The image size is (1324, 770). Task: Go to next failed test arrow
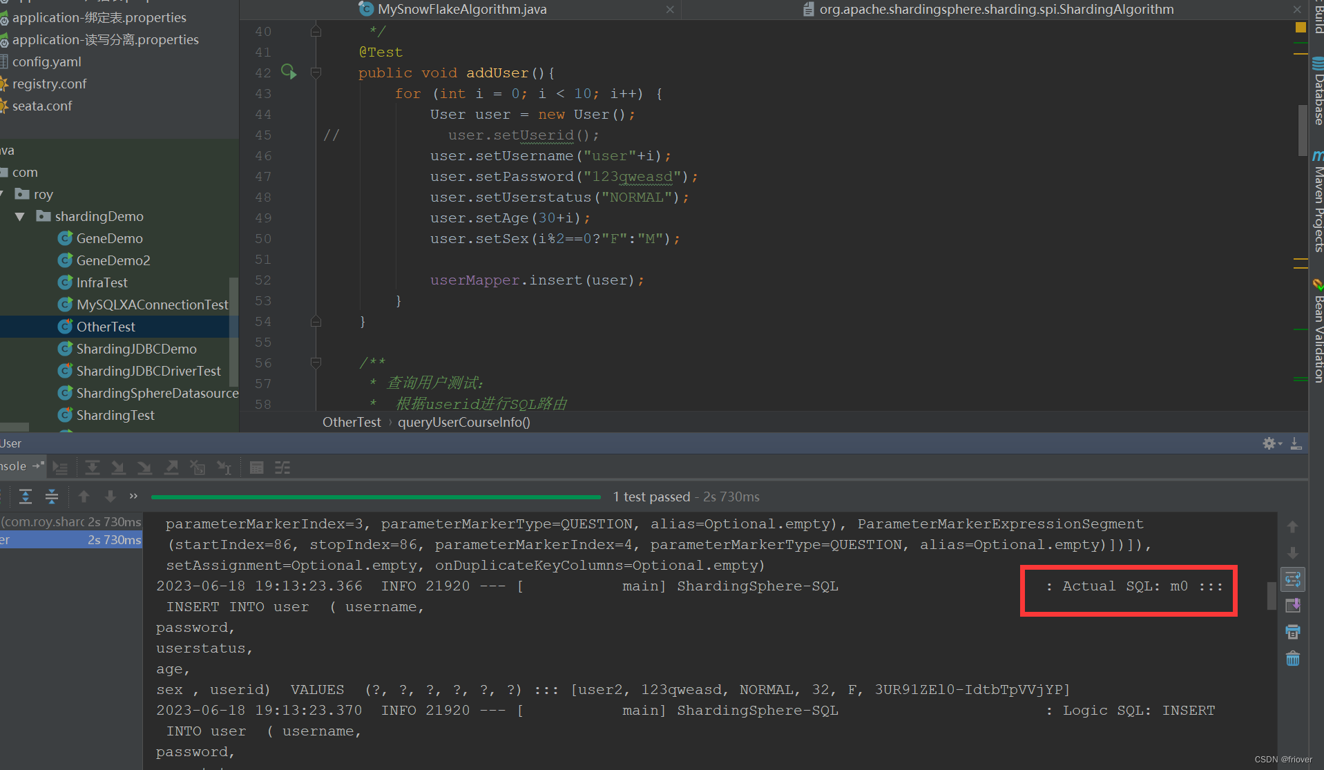pyautogui.click(x=111, y=497)
